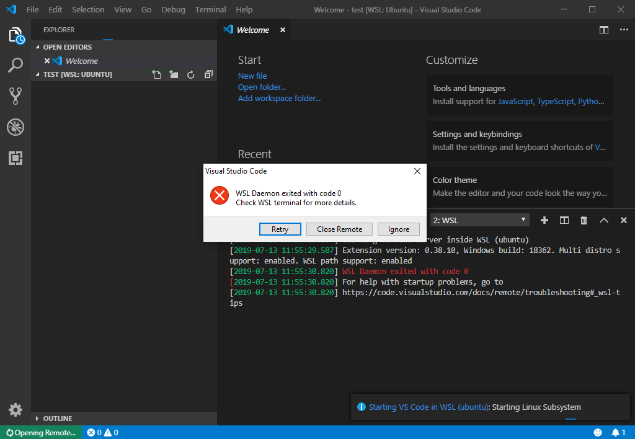Open the Debug view in the activity bar
The height and width of the screenshot is (439, 635).
(x=15, y=127)
